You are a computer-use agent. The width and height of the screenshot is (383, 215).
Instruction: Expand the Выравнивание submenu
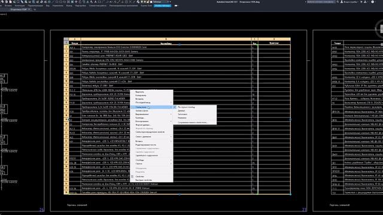(x=151, y=114)
